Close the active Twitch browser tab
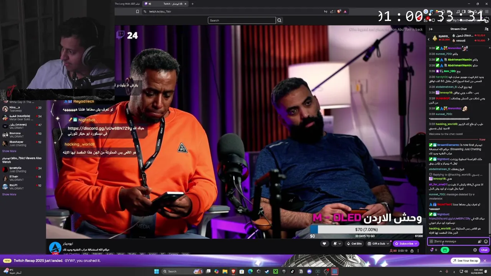491x276 pixels. (x=185, y=4)
